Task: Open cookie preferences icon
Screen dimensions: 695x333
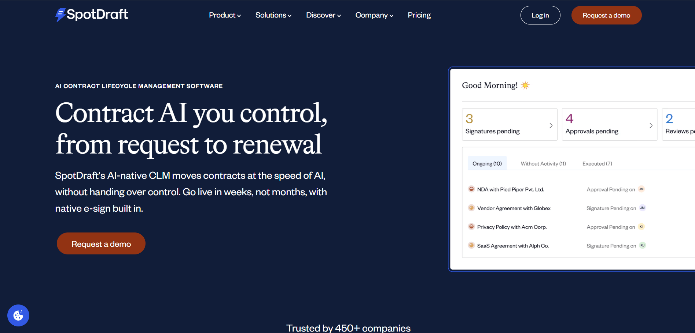Action: coord(18,315)
